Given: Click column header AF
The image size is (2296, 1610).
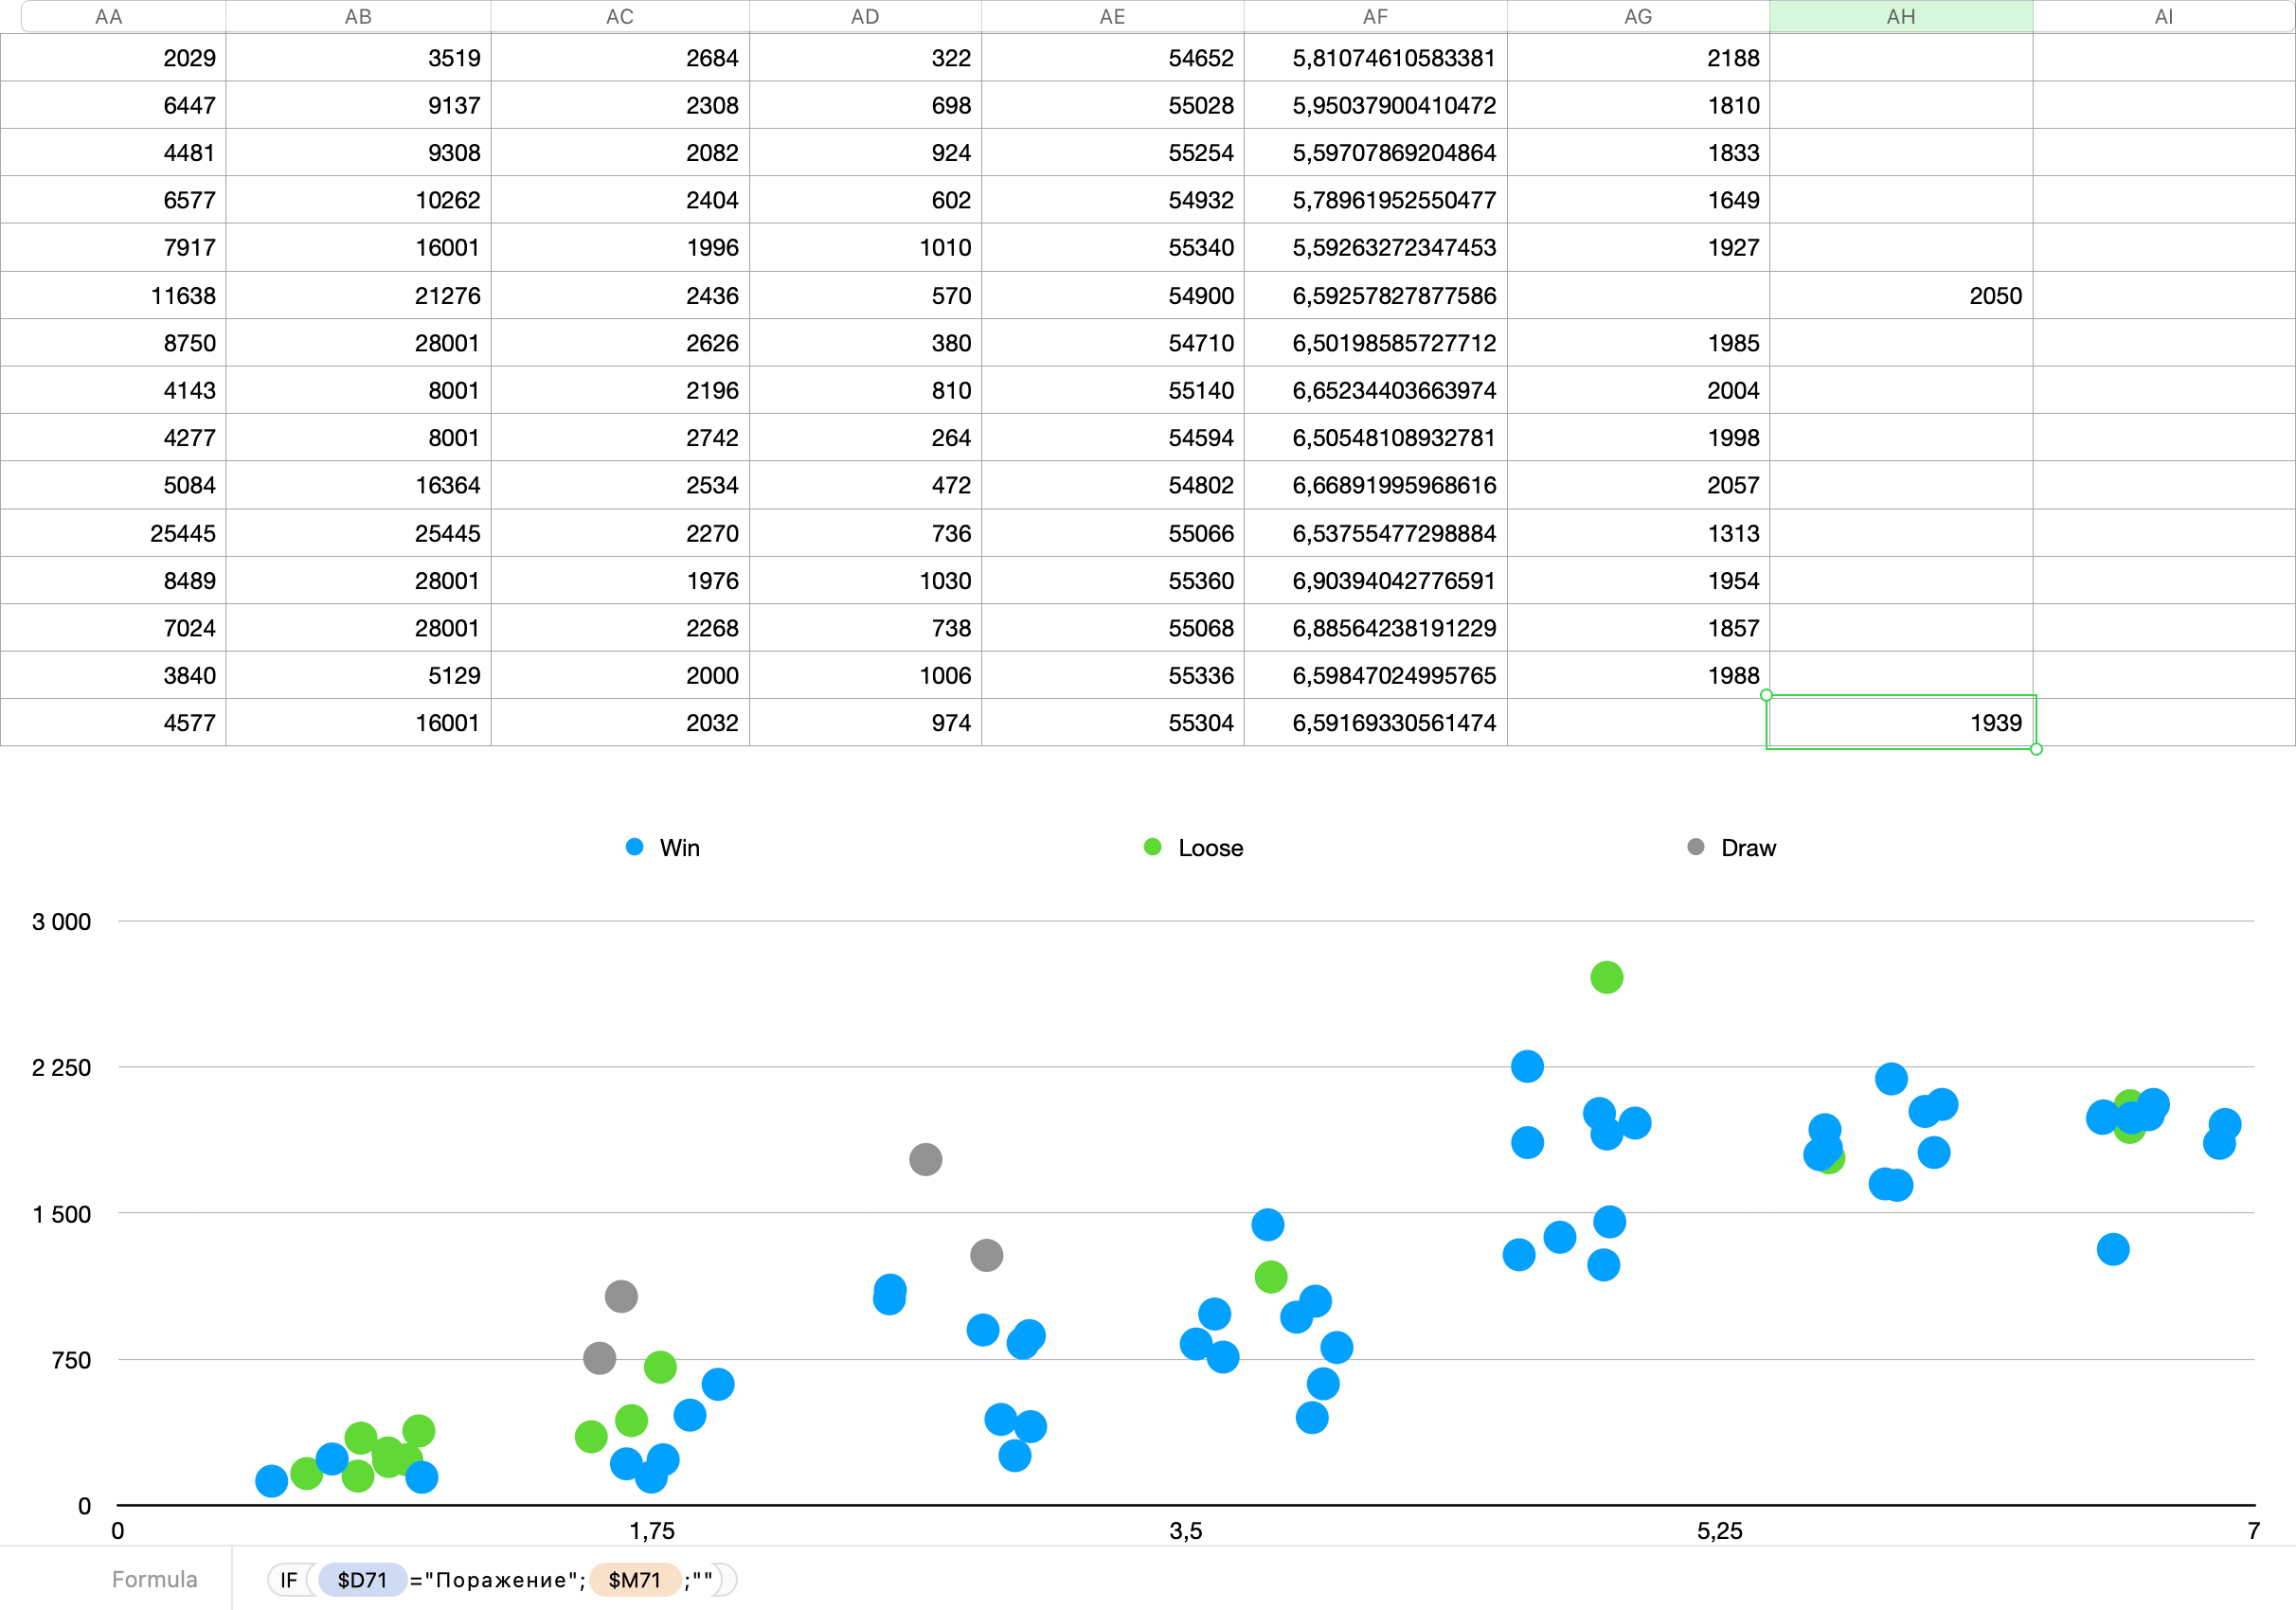Looking at the screenshot, I should point(1375,16).
